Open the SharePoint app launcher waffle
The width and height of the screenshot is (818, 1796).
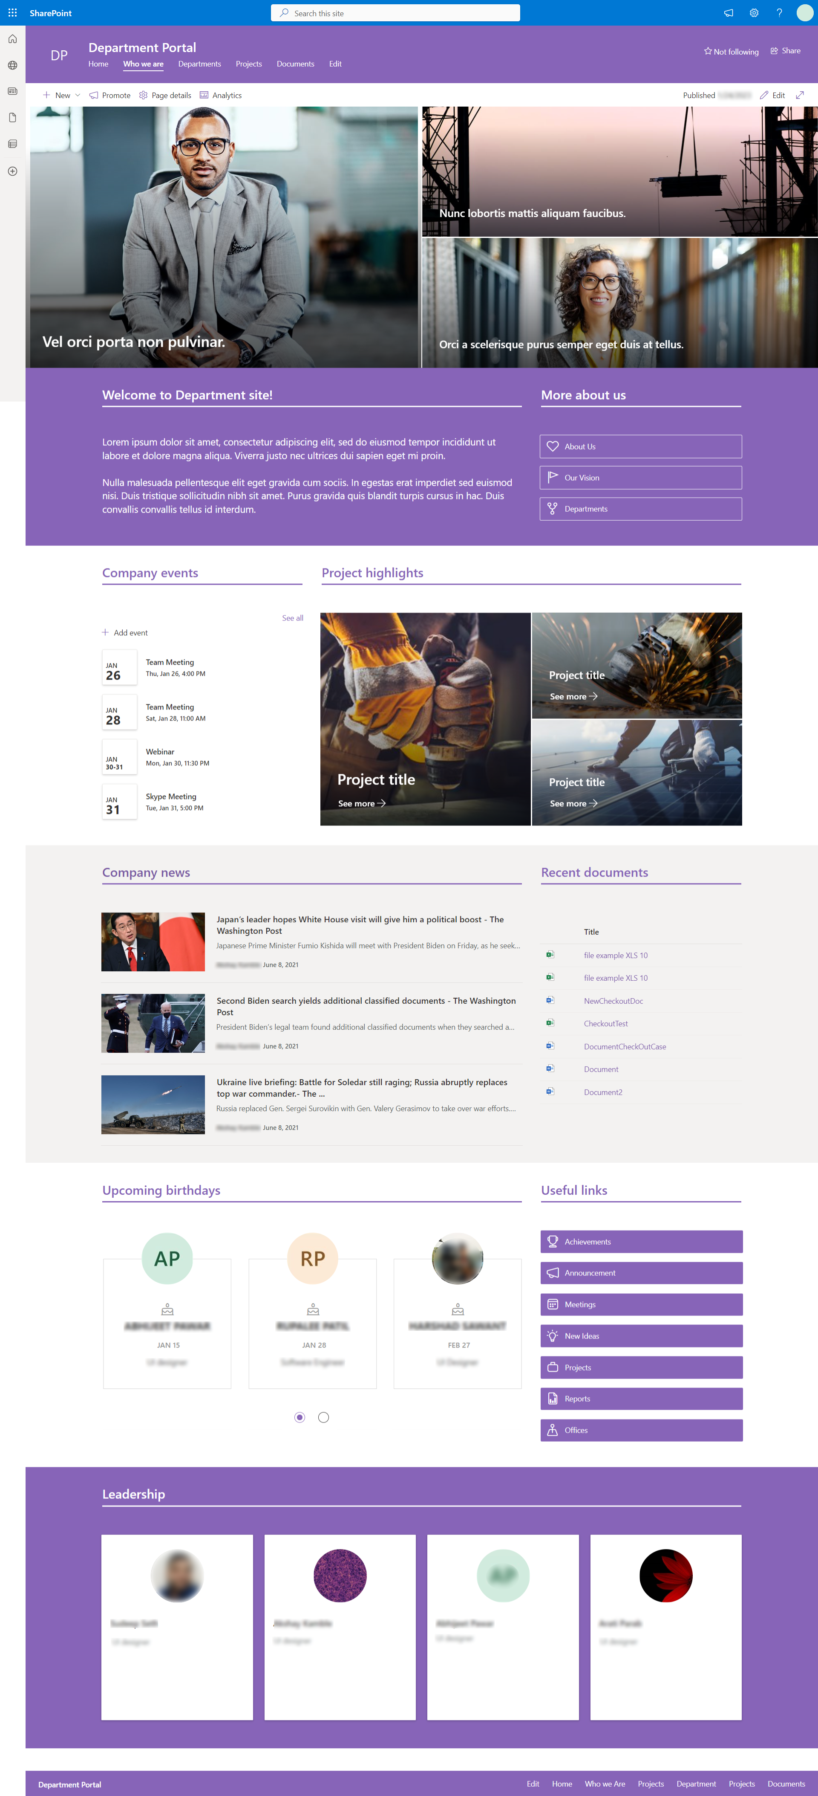pyautogui.click(x=12, y=12)
